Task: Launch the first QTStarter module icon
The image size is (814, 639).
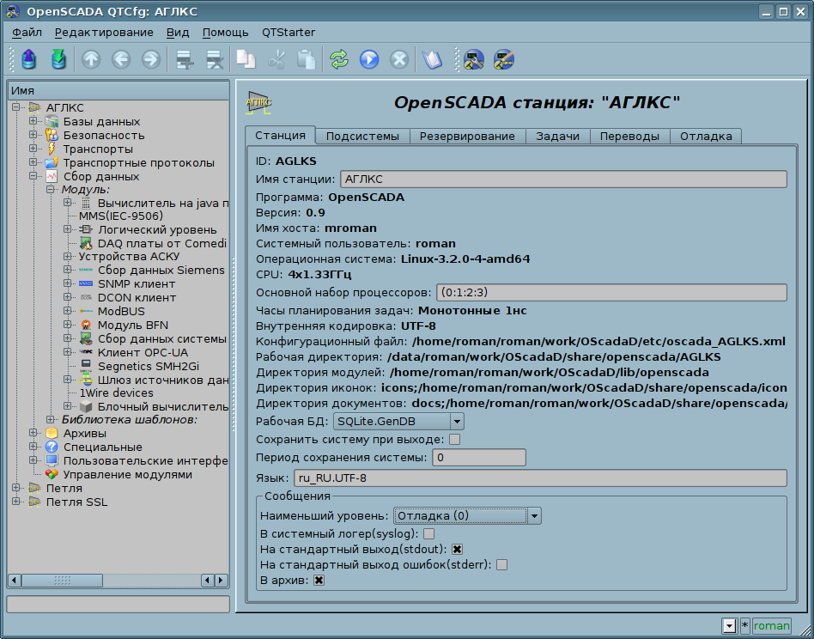Action: (473, 59)
